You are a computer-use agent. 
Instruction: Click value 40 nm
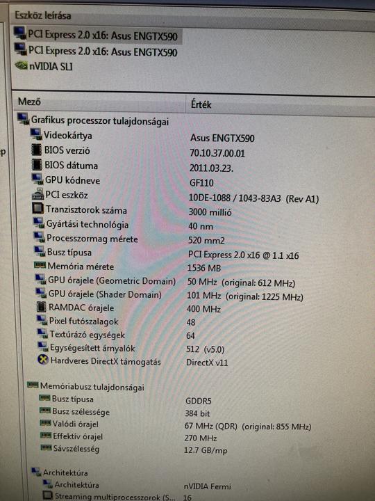click(x=201, y=226)
